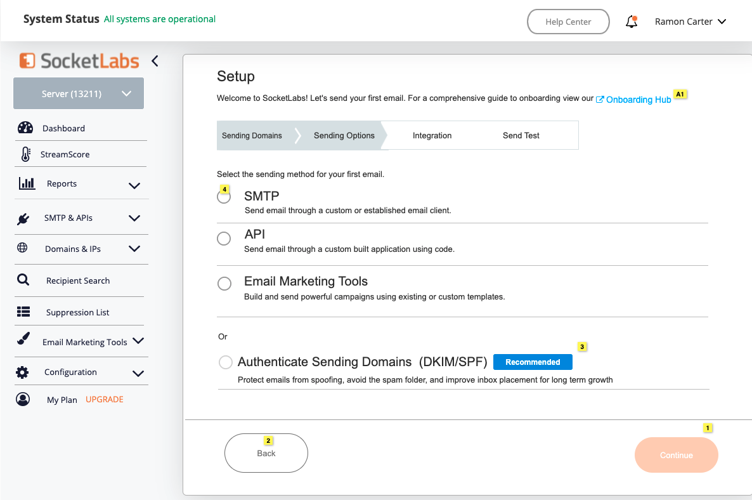
Task: Click the Email Marketing Tools option title
Action: [306, 281]
